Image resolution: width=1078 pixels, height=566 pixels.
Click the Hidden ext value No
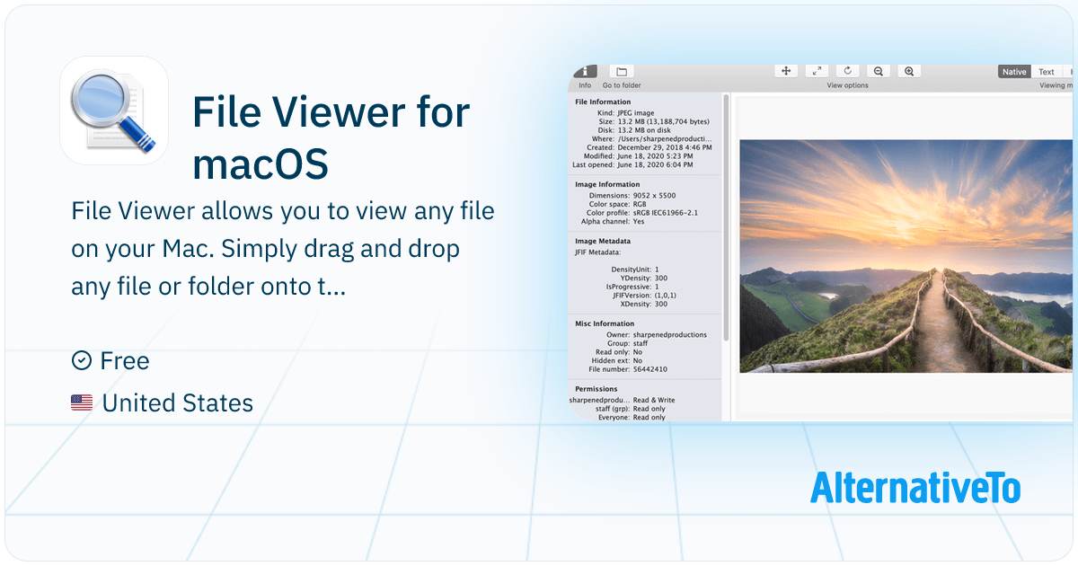tap(637, 361)
